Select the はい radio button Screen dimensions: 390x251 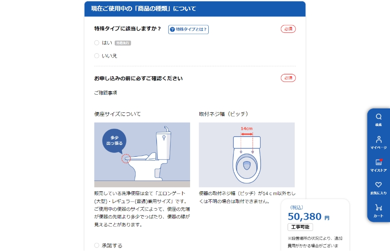coord(97,43)
